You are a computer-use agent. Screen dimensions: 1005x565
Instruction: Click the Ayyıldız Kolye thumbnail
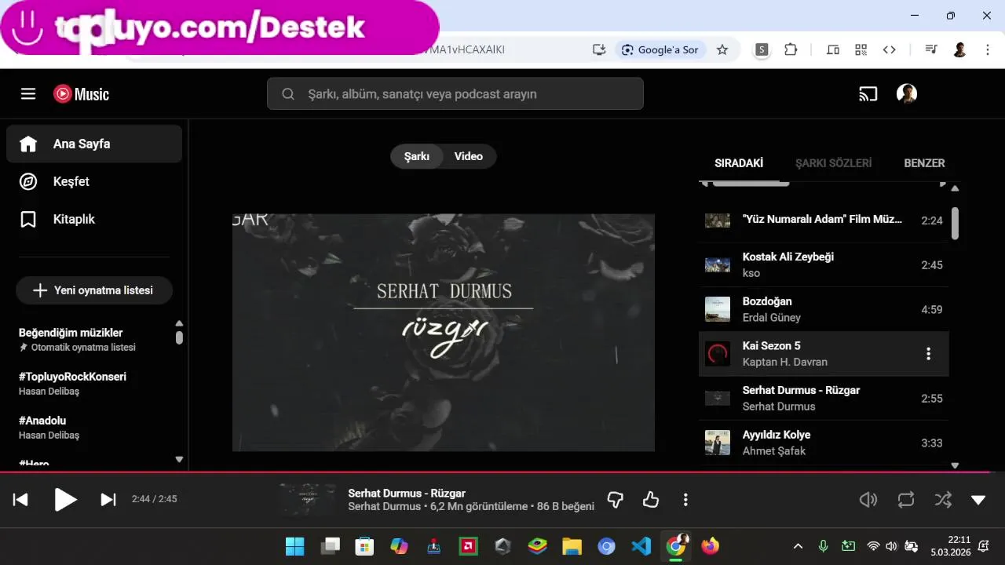tap(718, 443)
